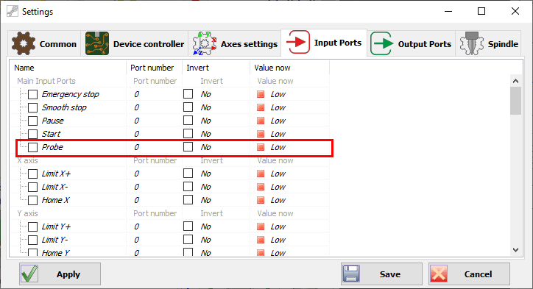The width and height of the screenshot is (533, 289).
Task: Click the vertical scrollbar thumb
Action: (515, 101)
